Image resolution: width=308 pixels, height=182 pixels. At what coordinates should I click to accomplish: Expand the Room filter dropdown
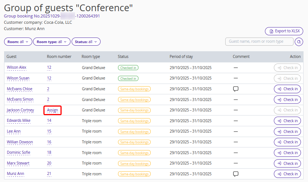point(18,42)
